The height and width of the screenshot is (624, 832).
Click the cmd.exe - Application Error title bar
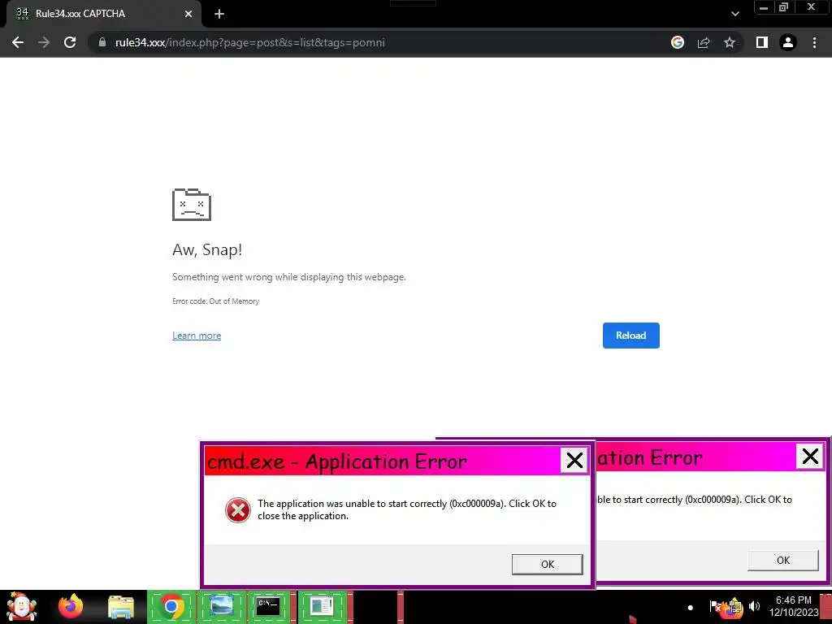382,461
